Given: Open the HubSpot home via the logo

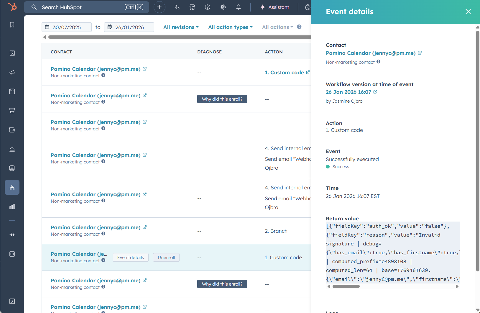Looking at the screenshot, I should coord(12,7).
